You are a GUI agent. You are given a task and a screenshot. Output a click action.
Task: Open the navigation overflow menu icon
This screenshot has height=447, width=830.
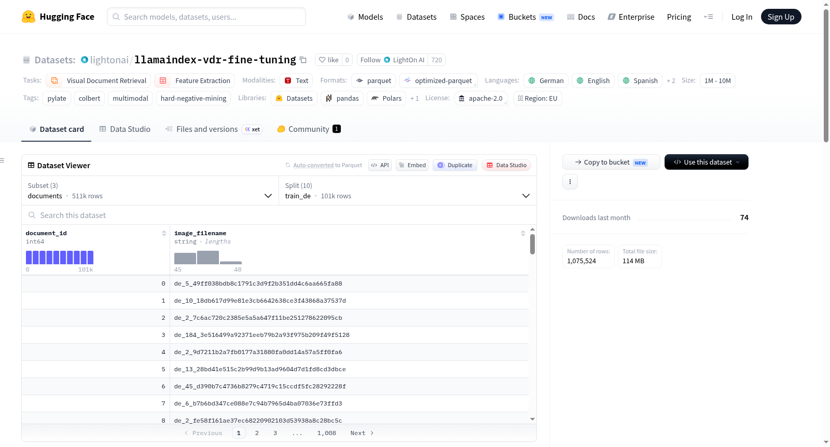point(708,17)
